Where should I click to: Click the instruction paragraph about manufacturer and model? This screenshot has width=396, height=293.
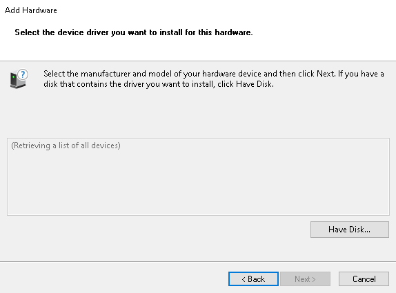point(214,79)
